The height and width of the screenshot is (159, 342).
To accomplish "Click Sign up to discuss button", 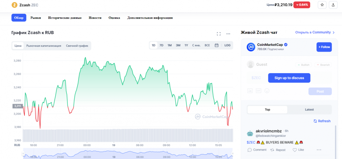I will tap(289, 78).
